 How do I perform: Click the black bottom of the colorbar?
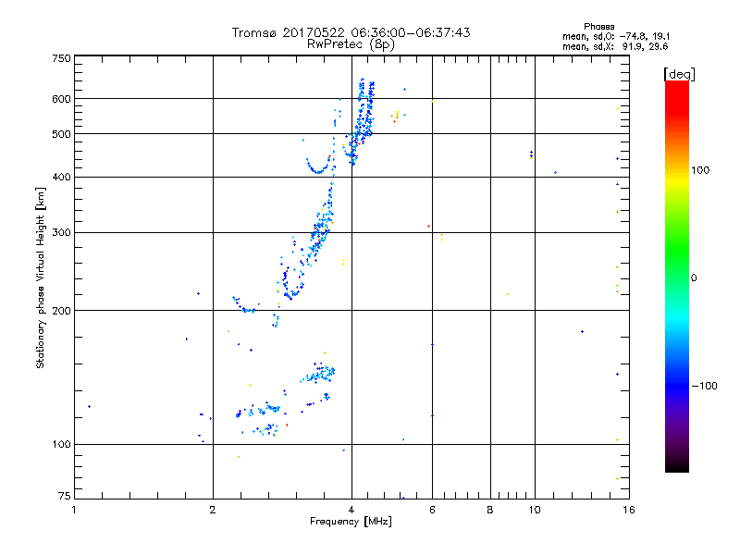(x=677, y=465)
